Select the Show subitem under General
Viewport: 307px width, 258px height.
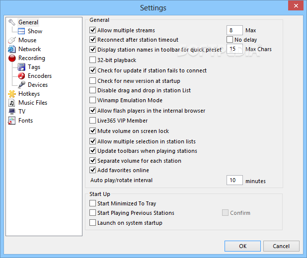pyautogui.click(x=35, y=31)
